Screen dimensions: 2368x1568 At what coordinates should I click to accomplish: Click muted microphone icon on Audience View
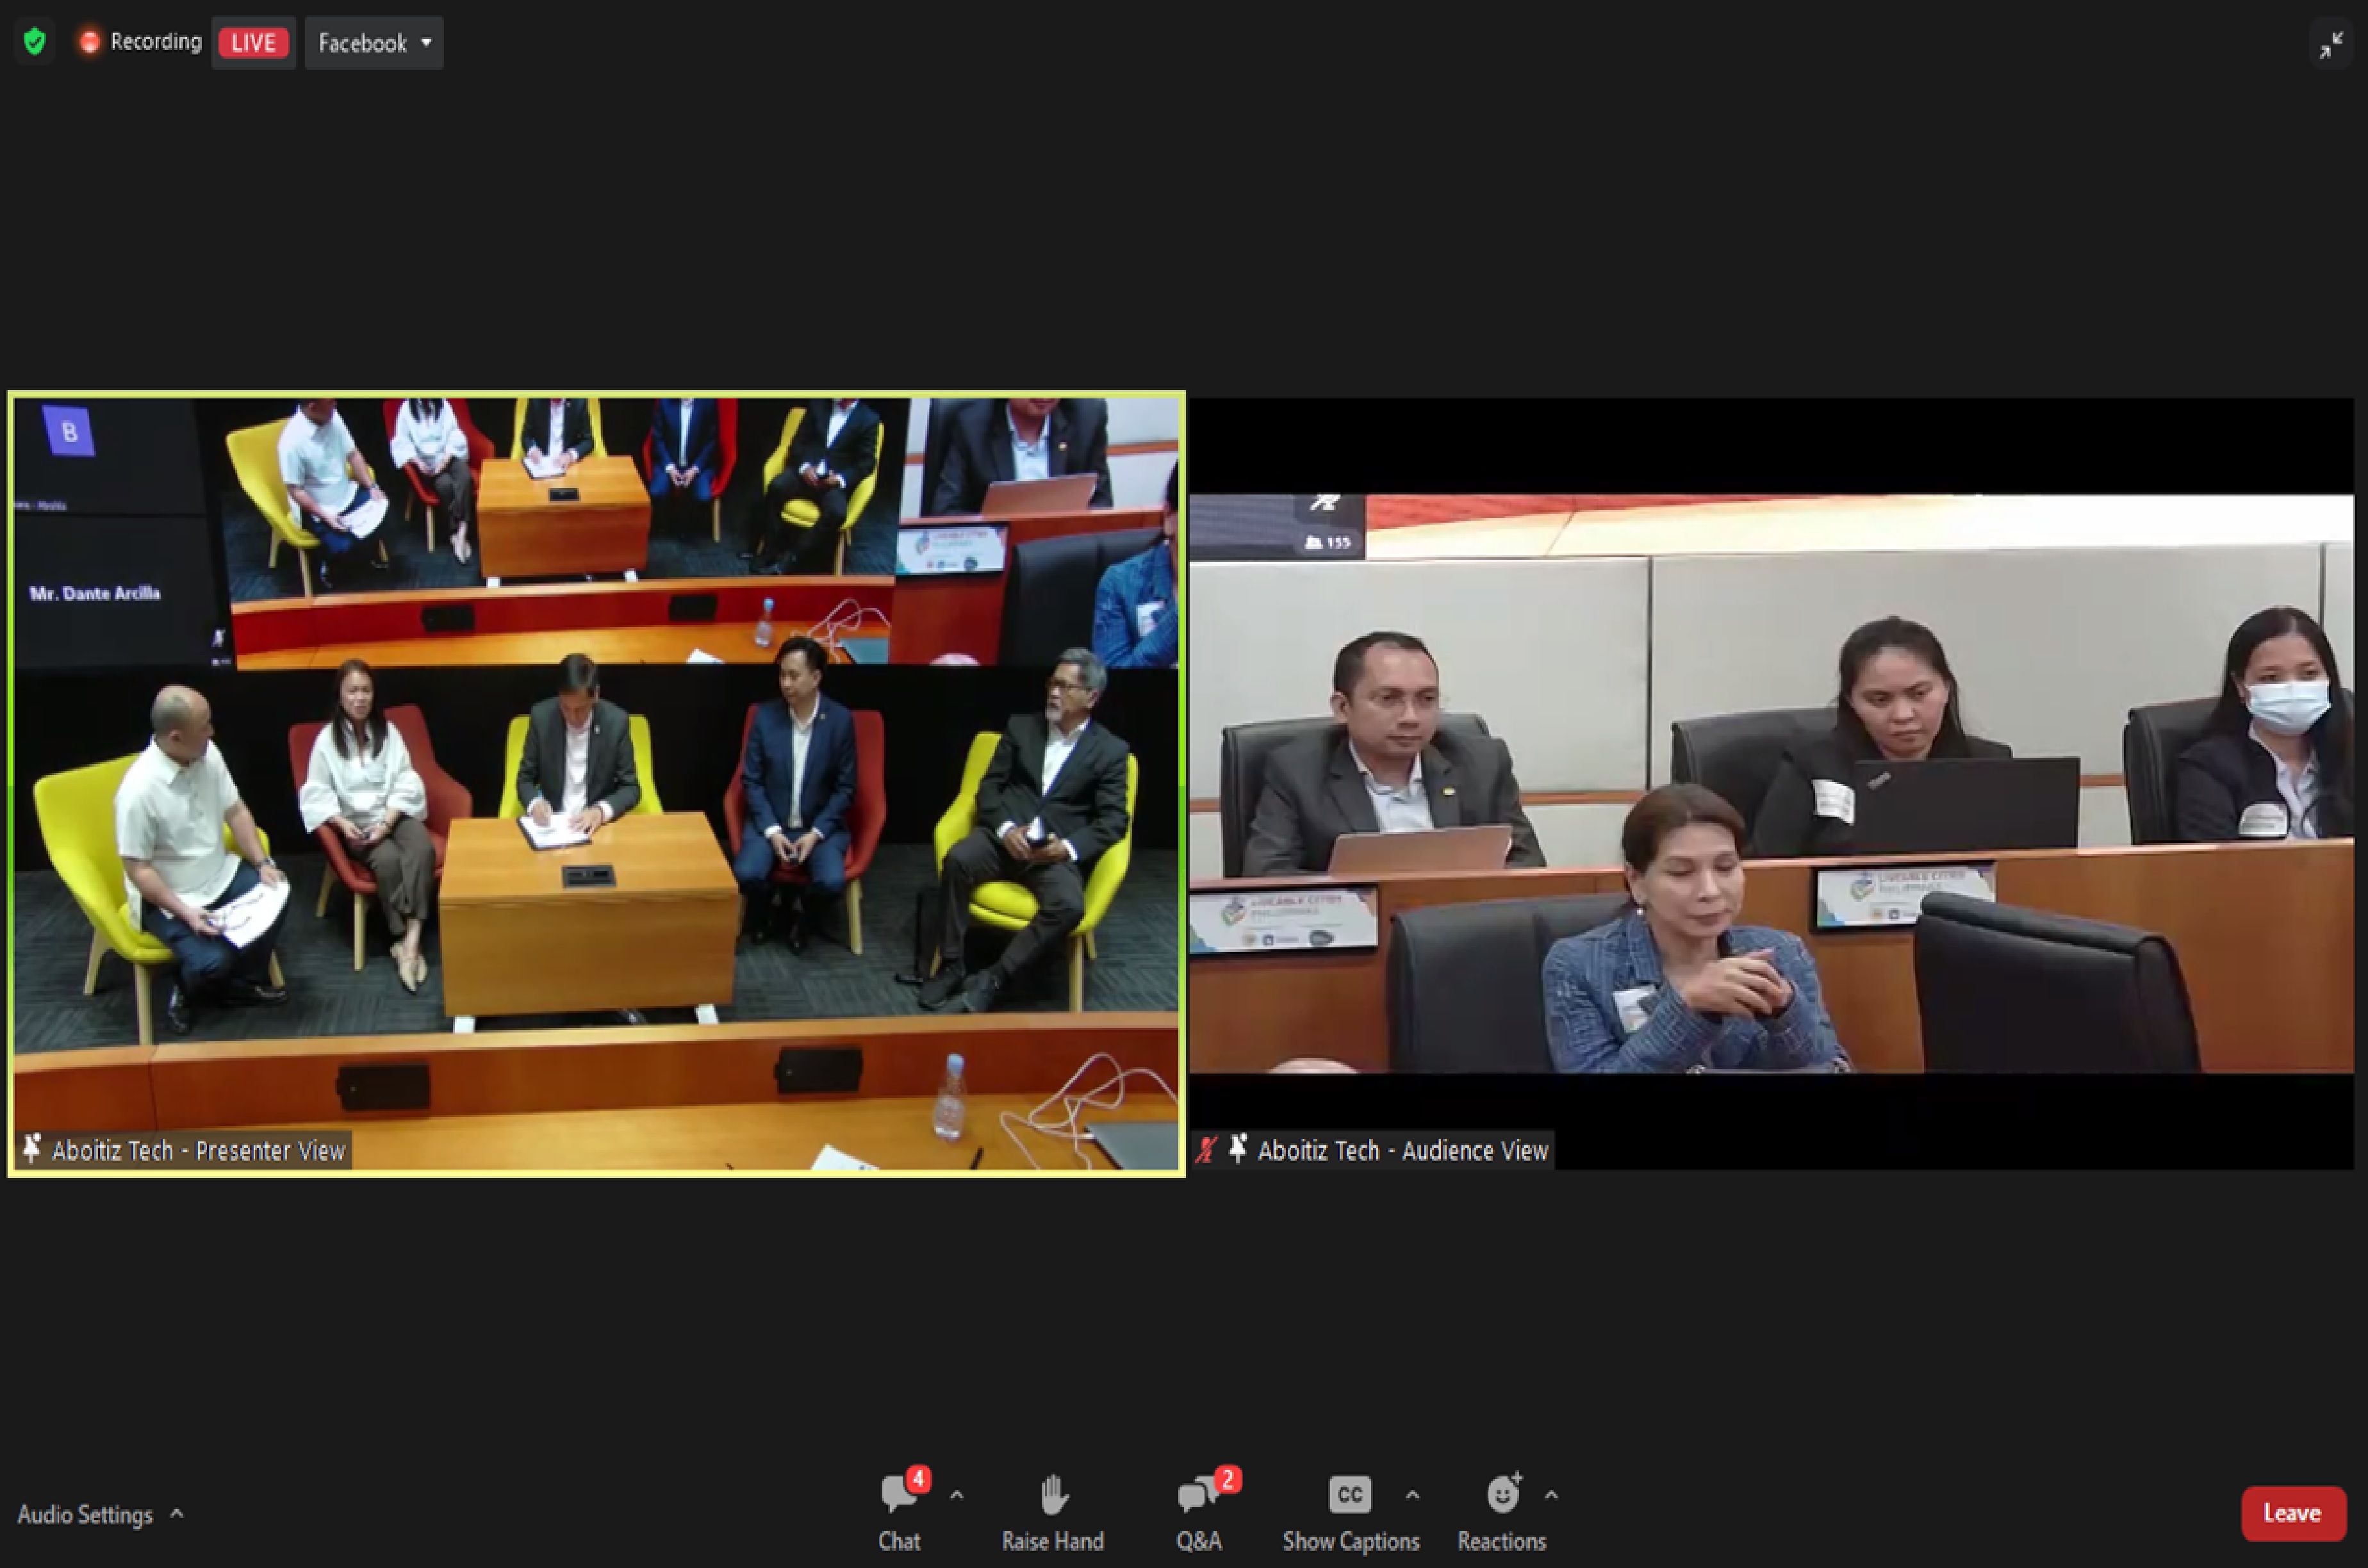click(x=1207, y=1149)
